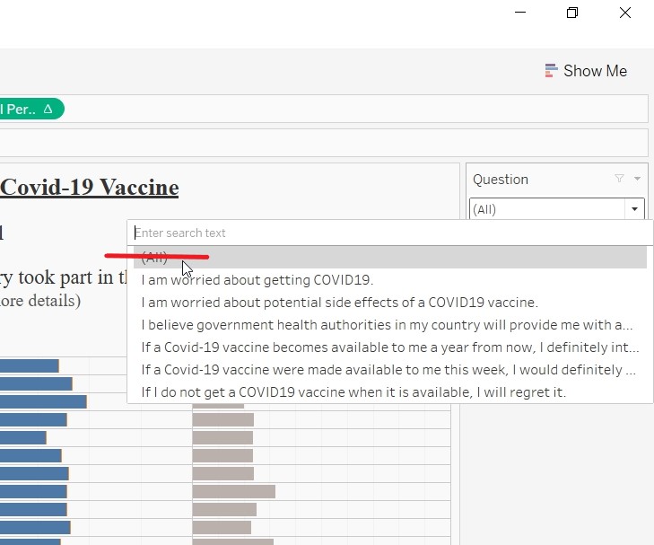This screenshot has width=654, height=545.
Task: Select 'If I do not get a COVID19 vaccine' option
Action: [353, 392]
